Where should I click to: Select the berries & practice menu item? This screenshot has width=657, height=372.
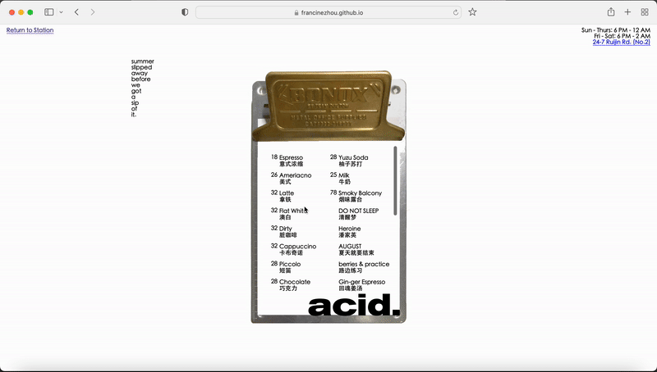pos(364,267)
